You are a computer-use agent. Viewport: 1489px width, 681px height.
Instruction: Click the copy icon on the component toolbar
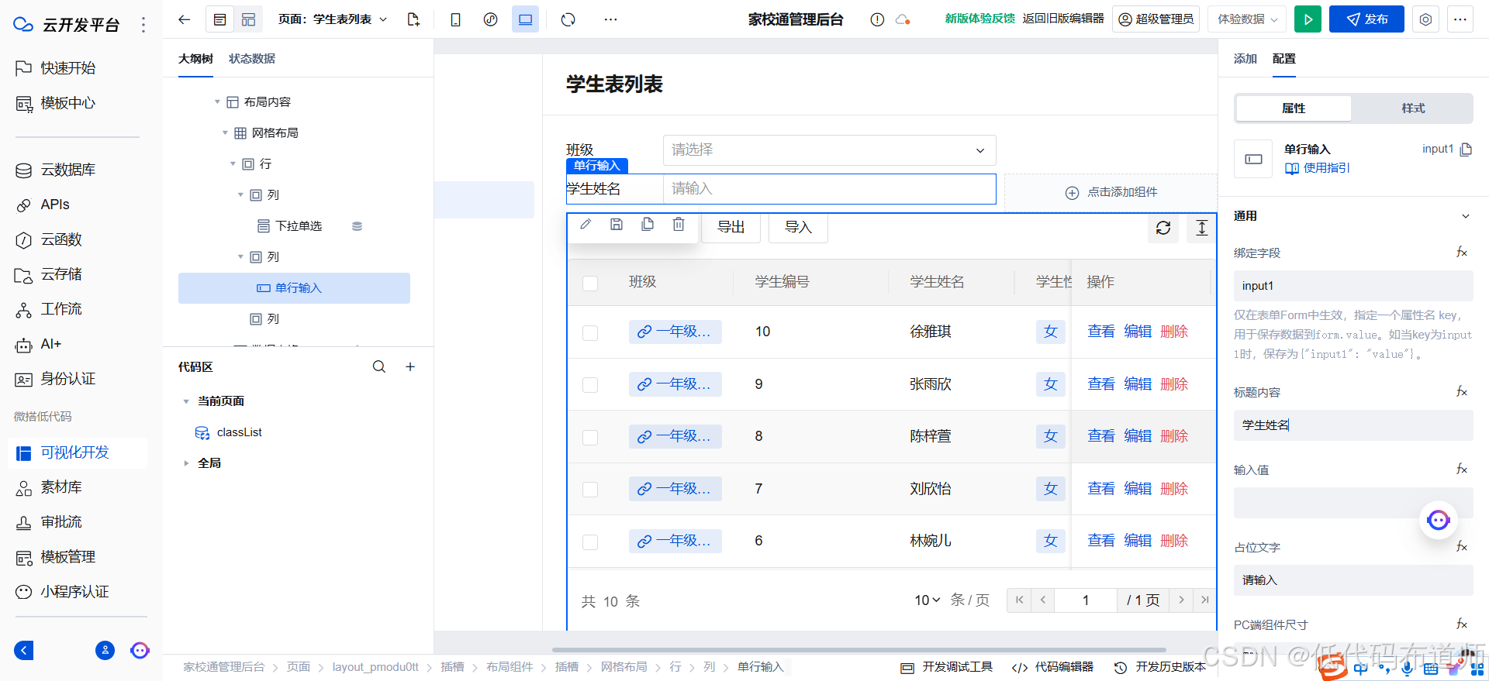pos(648,224)
